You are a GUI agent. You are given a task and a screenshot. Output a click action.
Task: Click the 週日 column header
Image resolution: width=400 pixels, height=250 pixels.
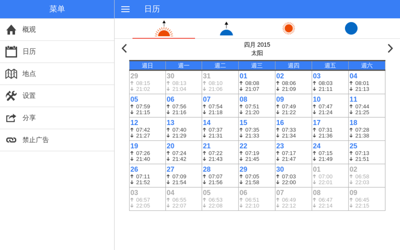tap(147, 66)
